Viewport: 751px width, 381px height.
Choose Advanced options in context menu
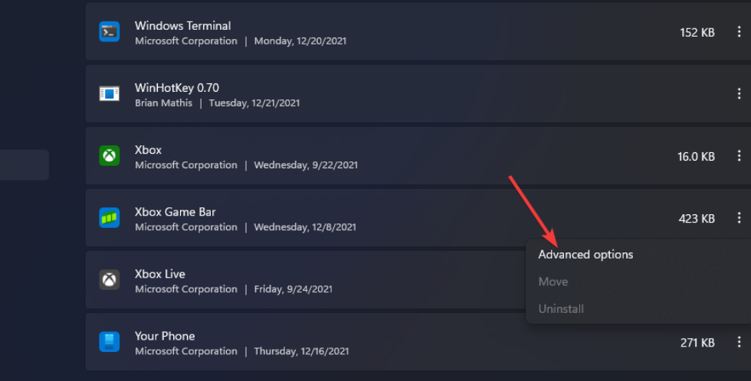click(x=585, y=255)
